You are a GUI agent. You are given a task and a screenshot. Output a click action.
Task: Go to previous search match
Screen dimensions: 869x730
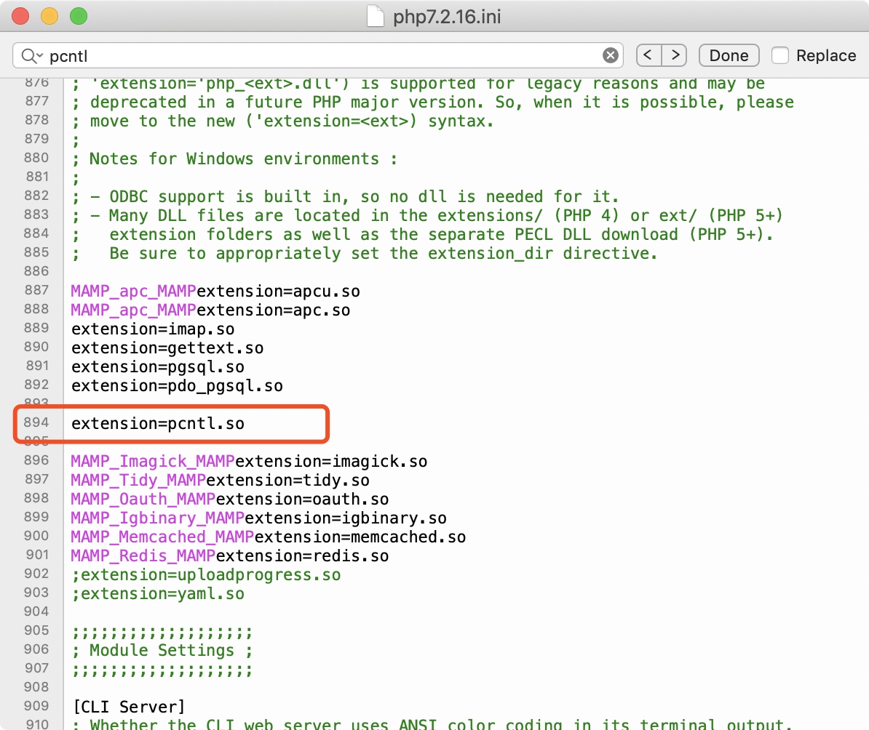point(648,55)
